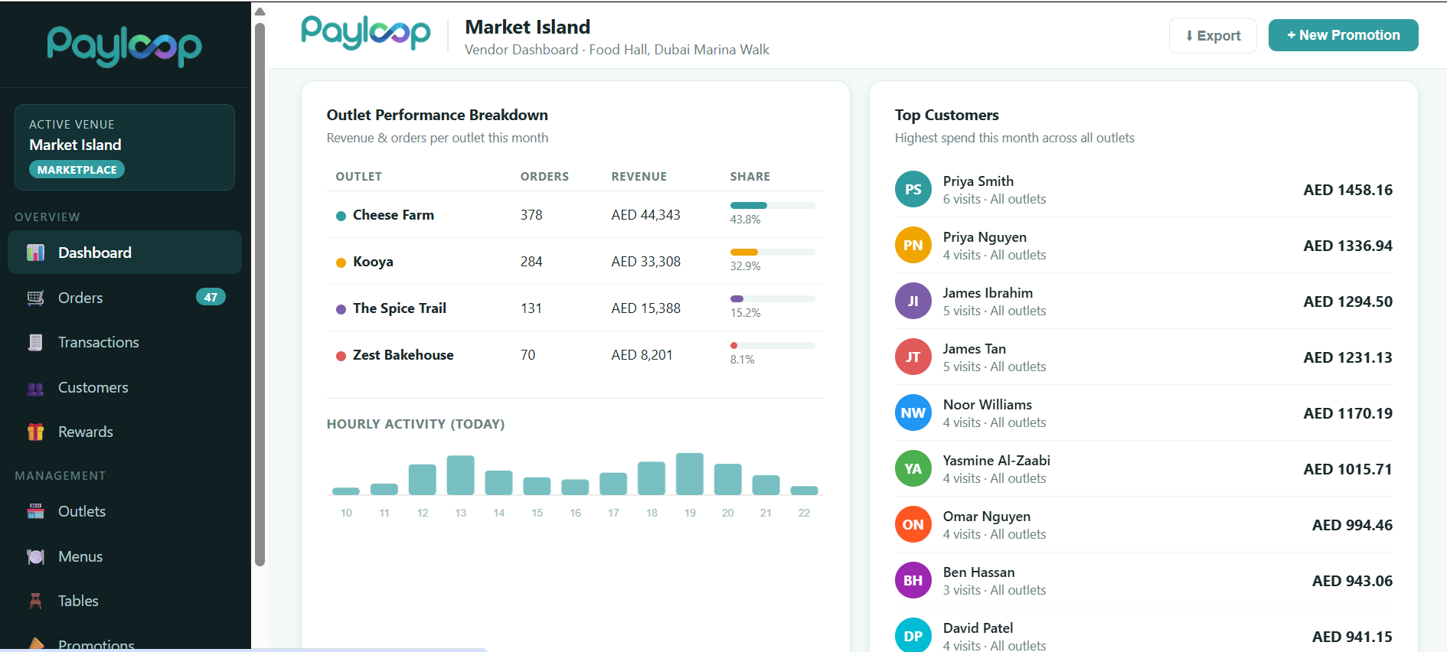Viewport: 1447px width, 652px height.
Task: Click the hour 13 activity bar
Action: click(x=460, y=475)
